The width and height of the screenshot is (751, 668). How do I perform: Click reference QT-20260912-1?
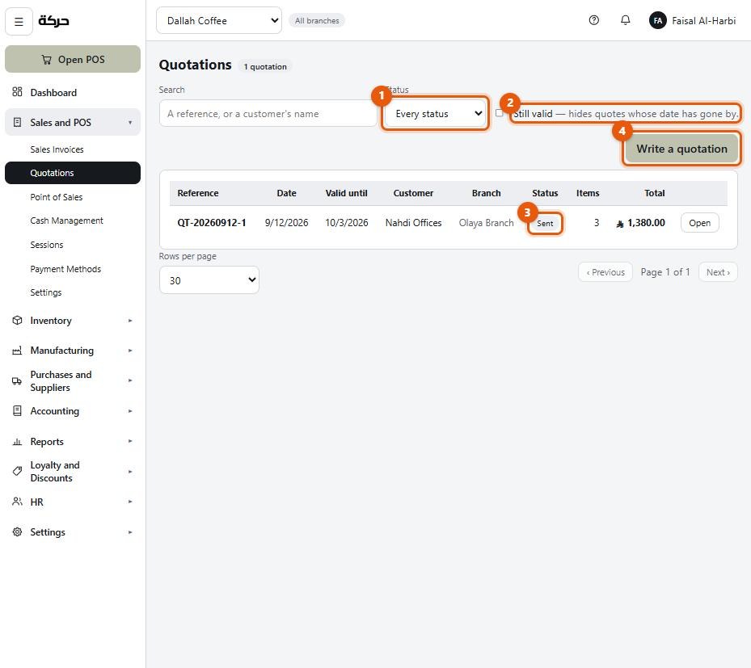[212, 222]
